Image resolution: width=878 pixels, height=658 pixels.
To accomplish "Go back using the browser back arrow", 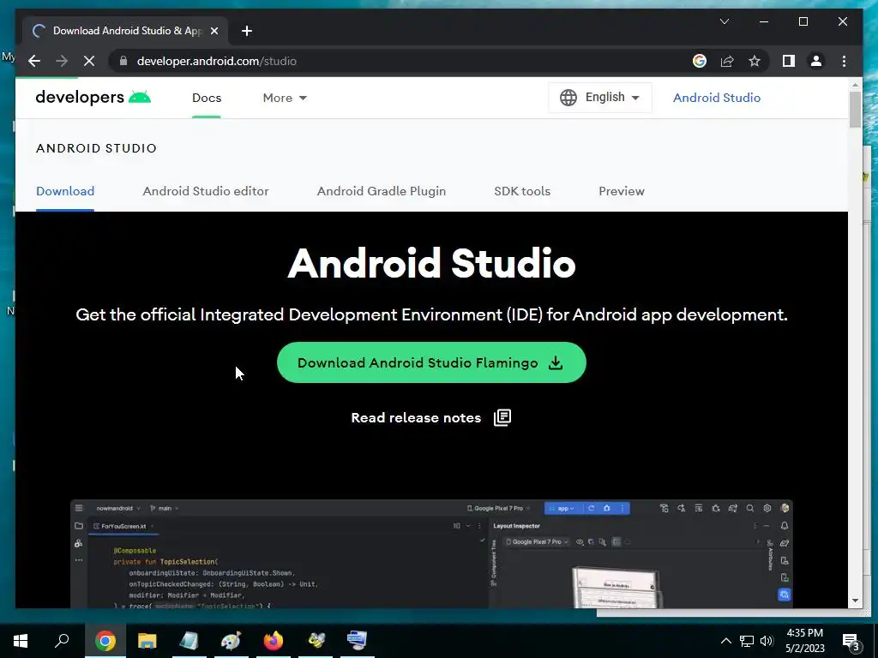I will tap(34, 61).
